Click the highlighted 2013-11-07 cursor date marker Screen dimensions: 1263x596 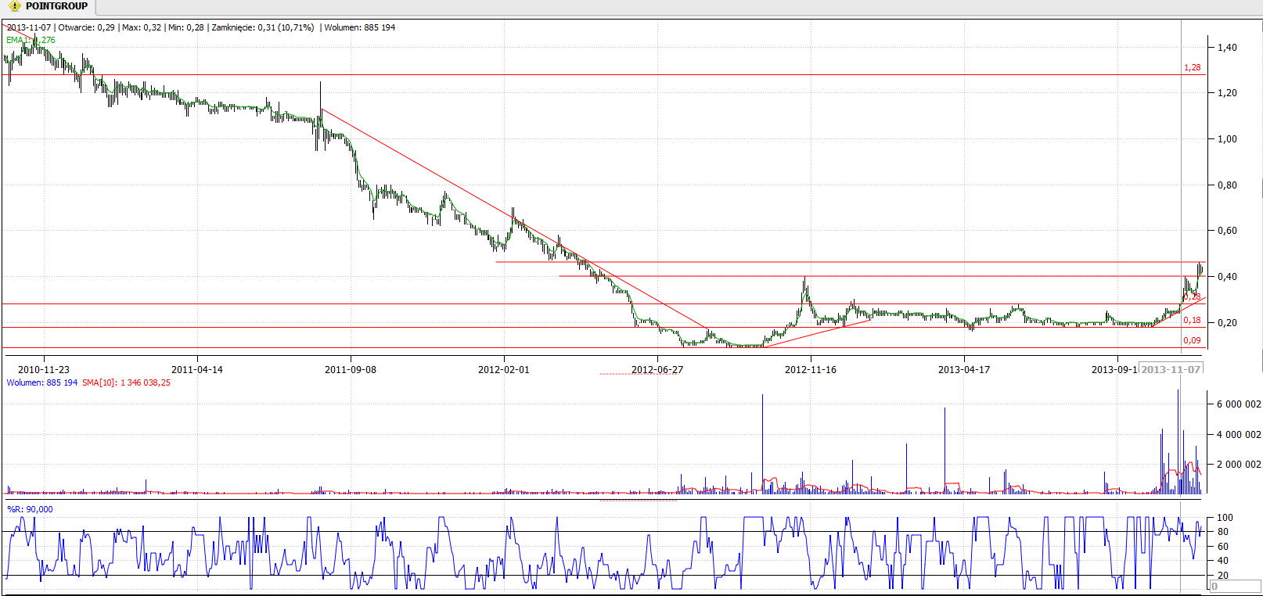[1171, 369]
